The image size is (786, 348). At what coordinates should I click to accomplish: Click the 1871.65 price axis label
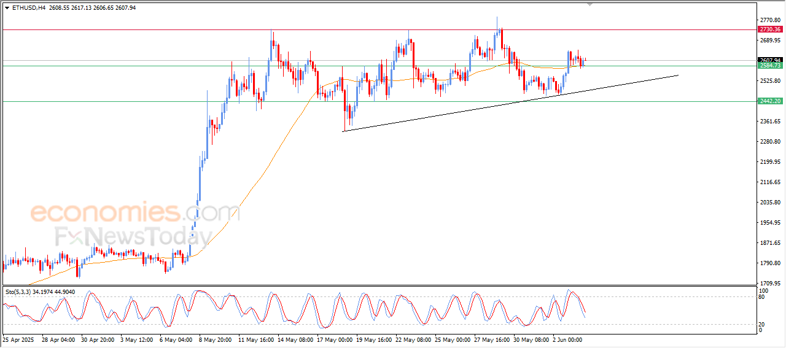click(x=769, y=243)
